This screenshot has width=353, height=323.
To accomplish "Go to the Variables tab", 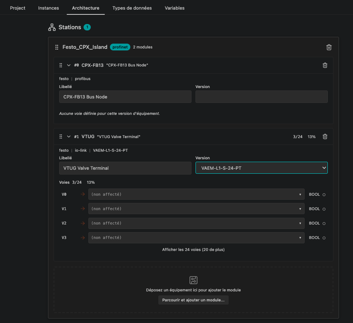I will click(x=174, y=8).
